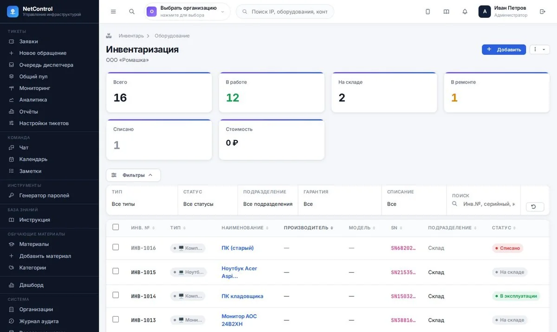Image resolution: width=557 pixels, height=332 pixels.
Task: Expand the Гарантия filter dropdown
Action: point(340,204)
